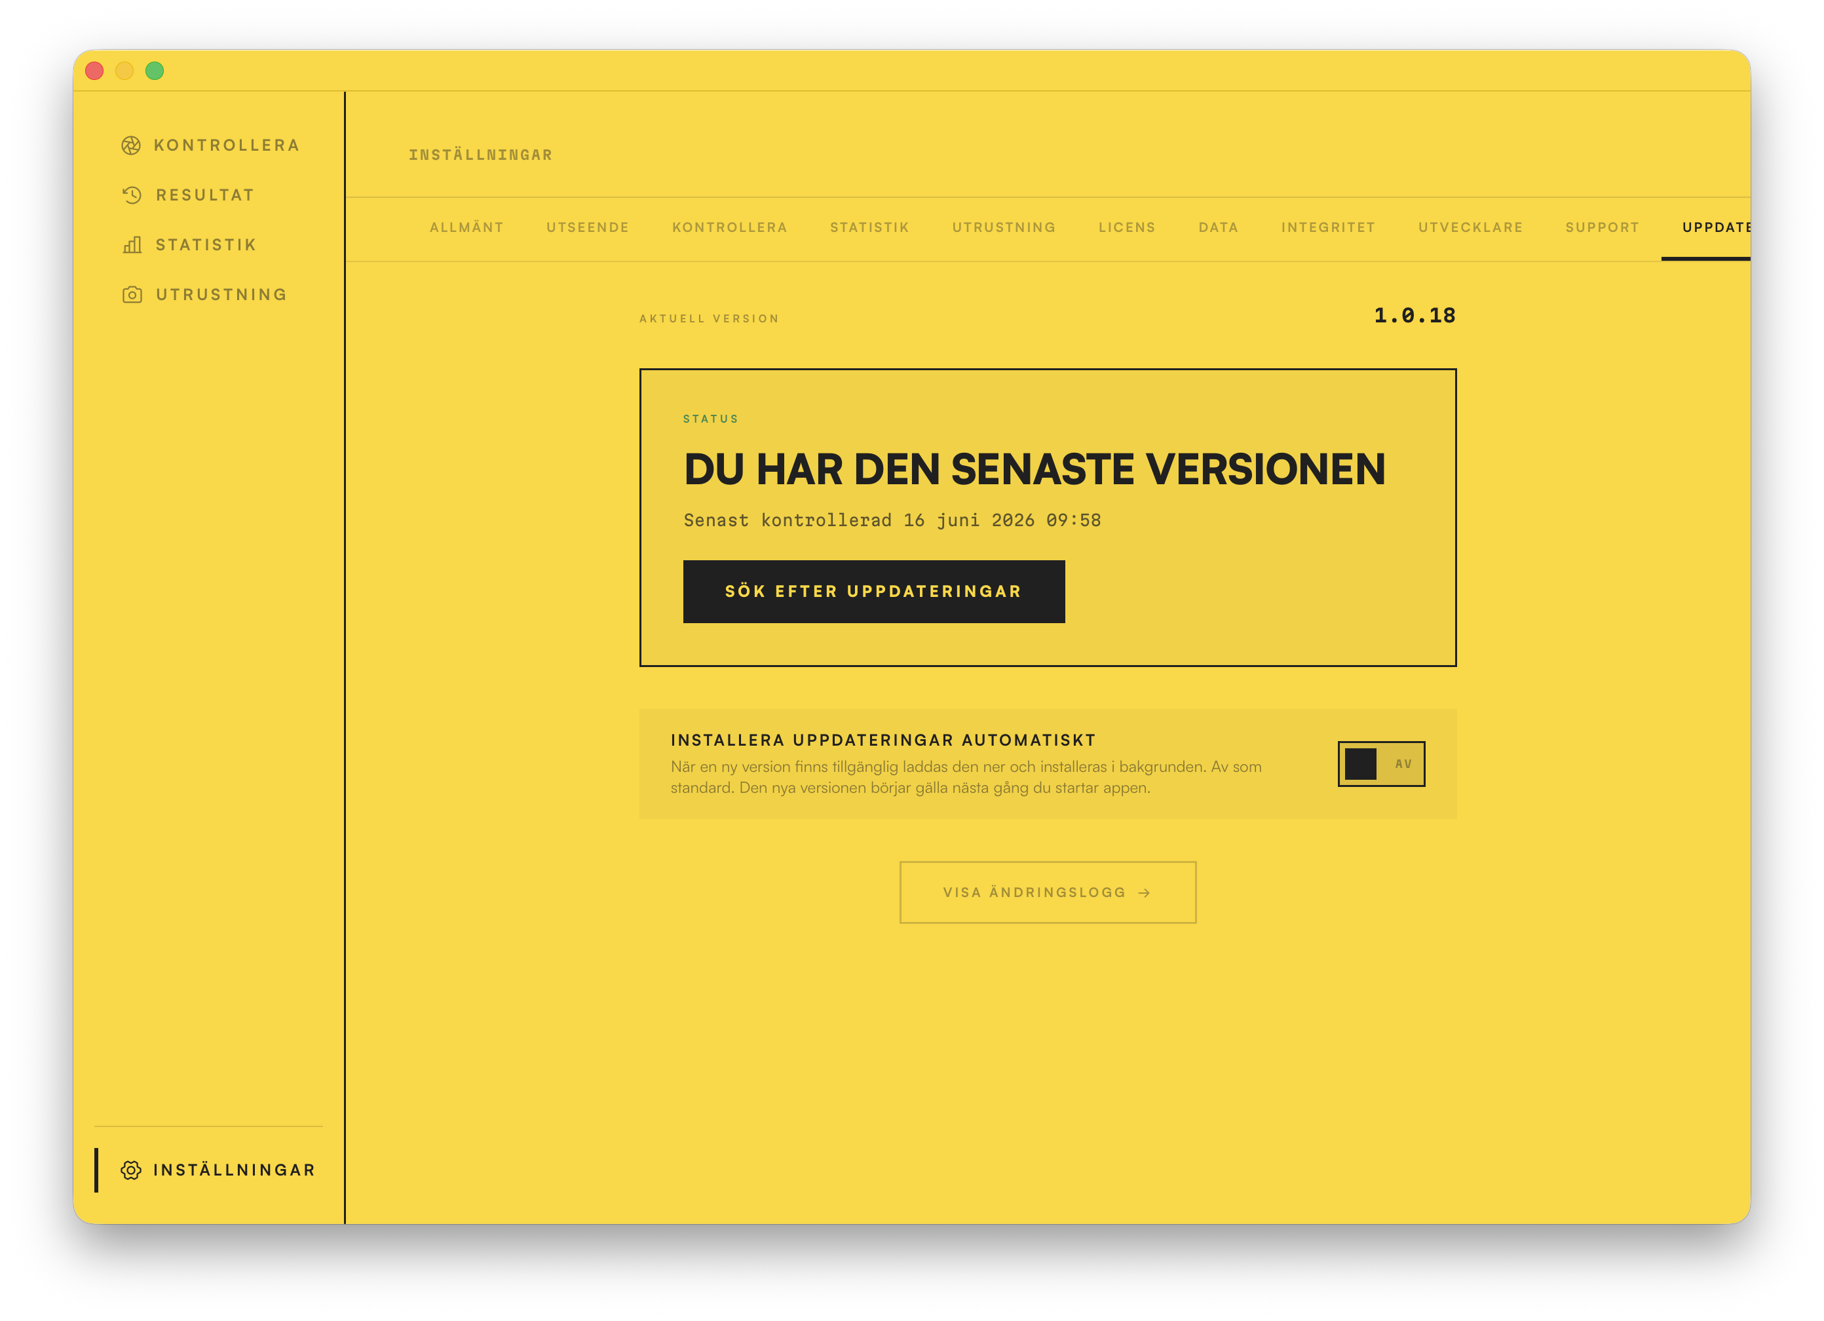Toggle automatic update installation switch
The height and width of the screenshot is (1321, 1824).
click(1382, 763)
